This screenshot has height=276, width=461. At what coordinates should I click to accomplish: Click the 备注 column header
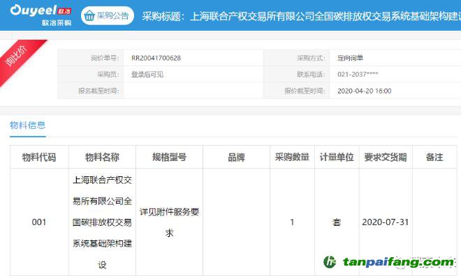pyautogui.click(x=434, y=158)
